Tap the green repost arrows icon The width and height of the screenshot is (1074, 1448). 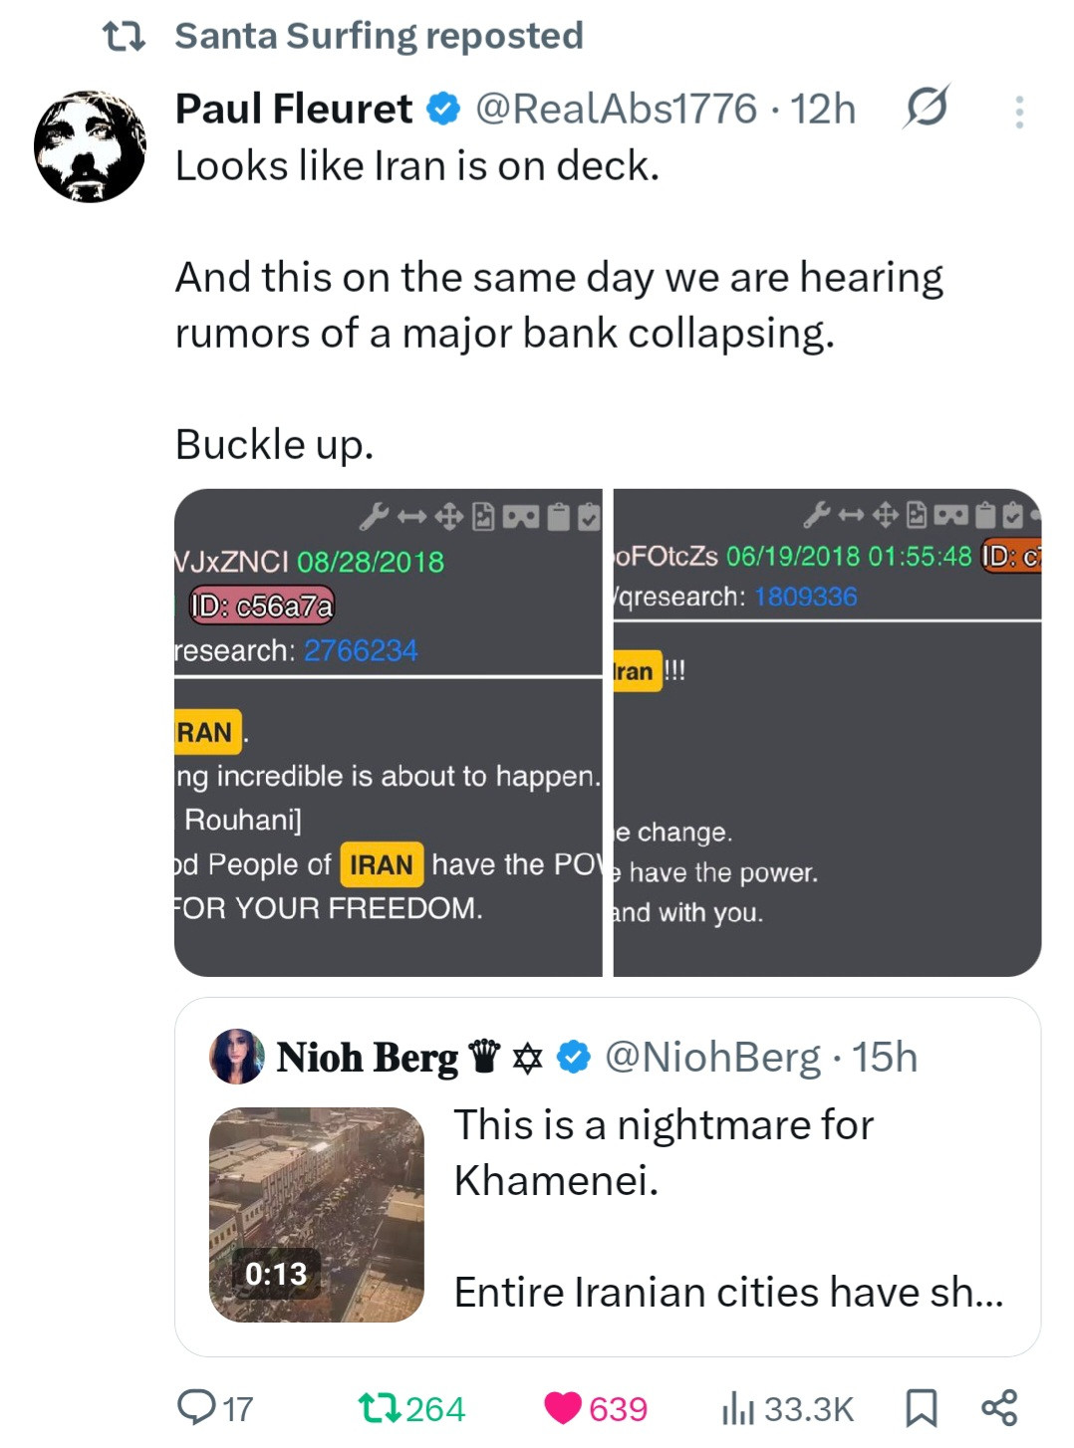tap(380, 1407)
